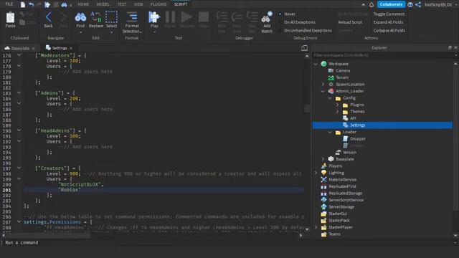
Task: Click Reload Script
Action: pyautogui.click(x=350, y=22)
